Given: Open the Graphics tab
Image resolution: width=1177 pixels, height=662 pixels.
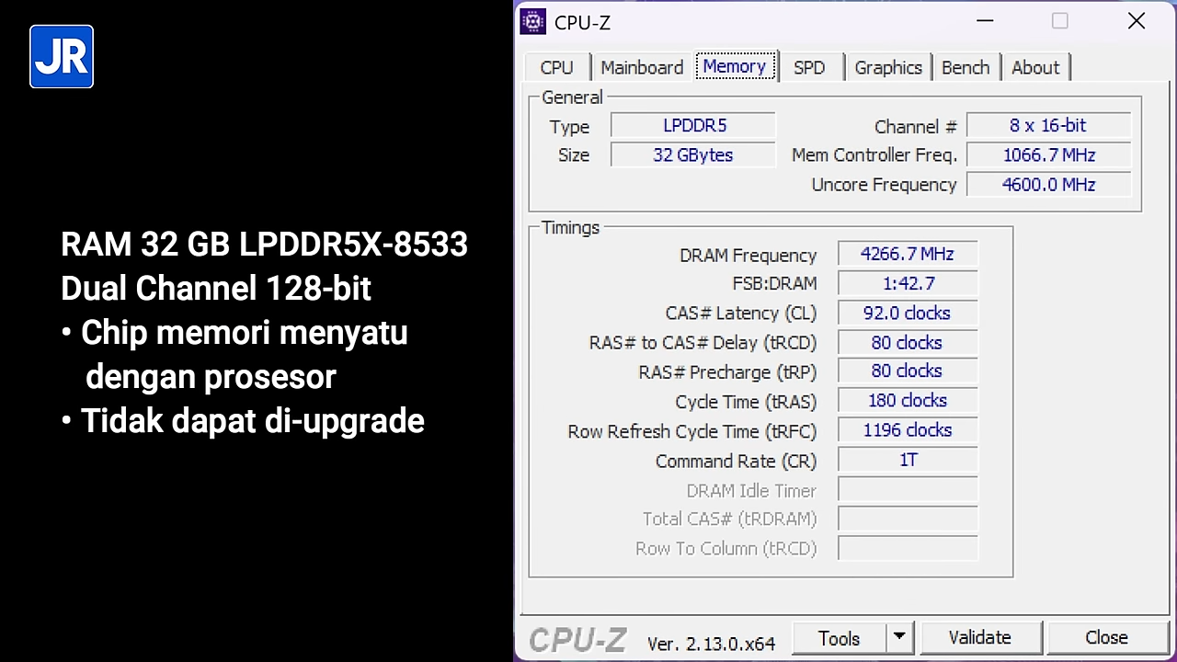Looking at the screenshot, I should pyautogui.click(x=887, y=67).
